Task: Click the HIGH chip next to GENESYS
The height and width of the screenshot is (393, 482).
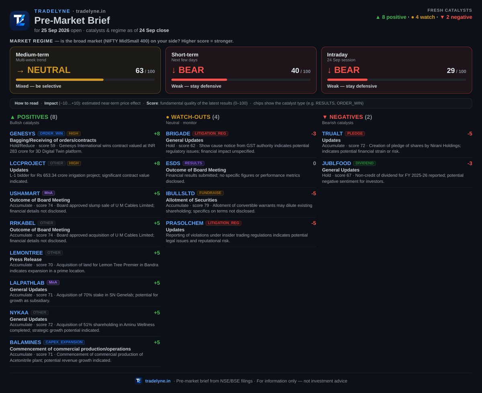Action: [74, 134]
